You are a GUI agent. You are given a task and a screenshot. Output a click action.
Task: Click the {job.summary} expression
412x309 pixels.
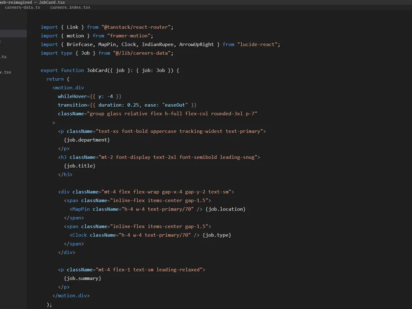tap(82, 279)
